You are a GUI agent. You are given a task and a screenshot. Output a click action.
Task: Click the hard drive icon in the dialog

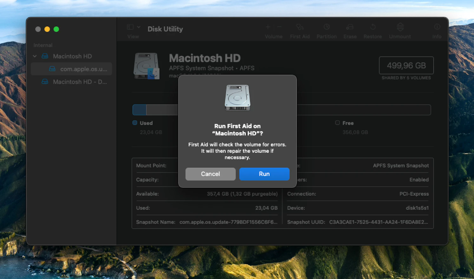point(237,98)
